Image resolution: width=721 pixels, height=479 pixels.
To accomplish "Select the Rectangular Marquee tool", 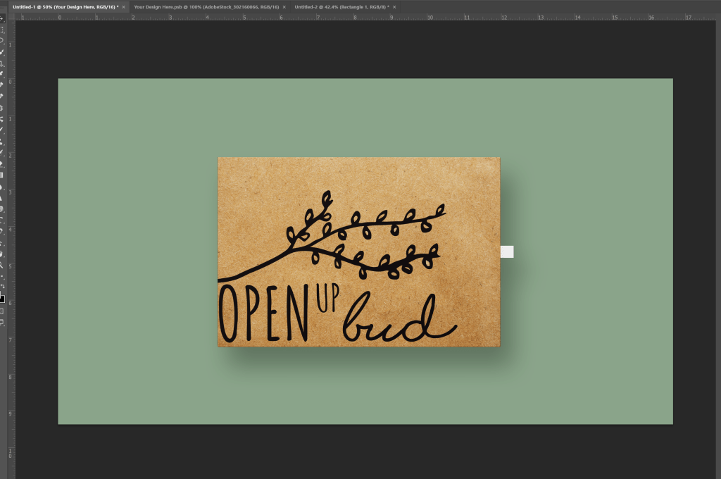I will [2, 30].
